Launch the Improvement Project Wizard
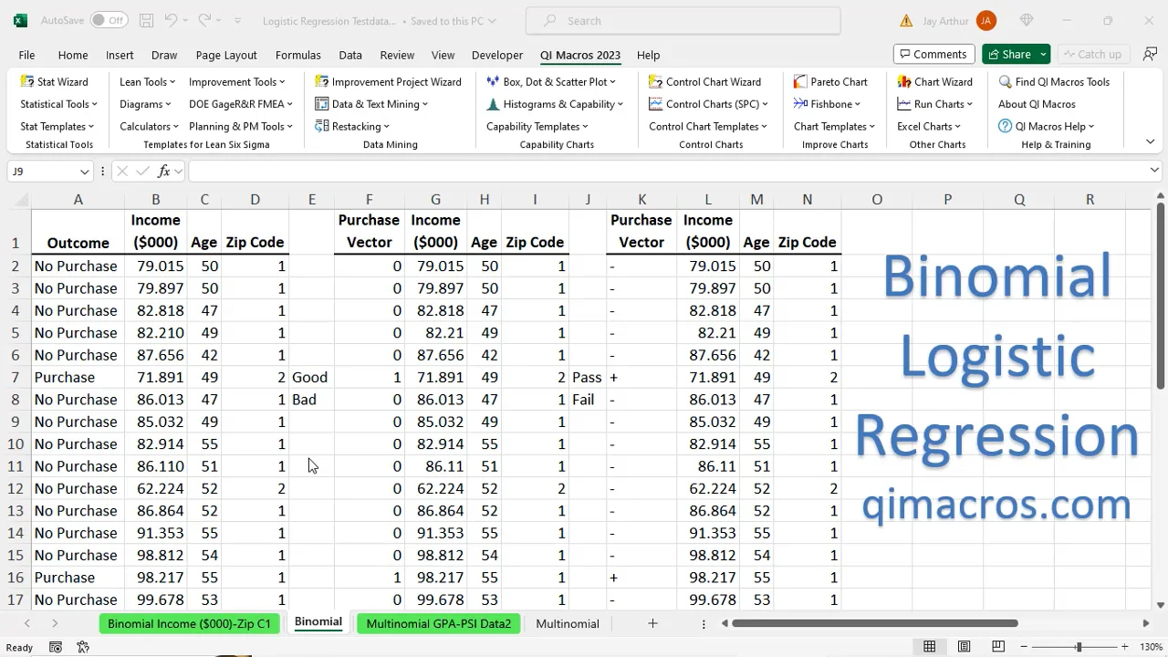This screenshot has width=1168, height=657. pyautogui.click(x=388, y=81)
